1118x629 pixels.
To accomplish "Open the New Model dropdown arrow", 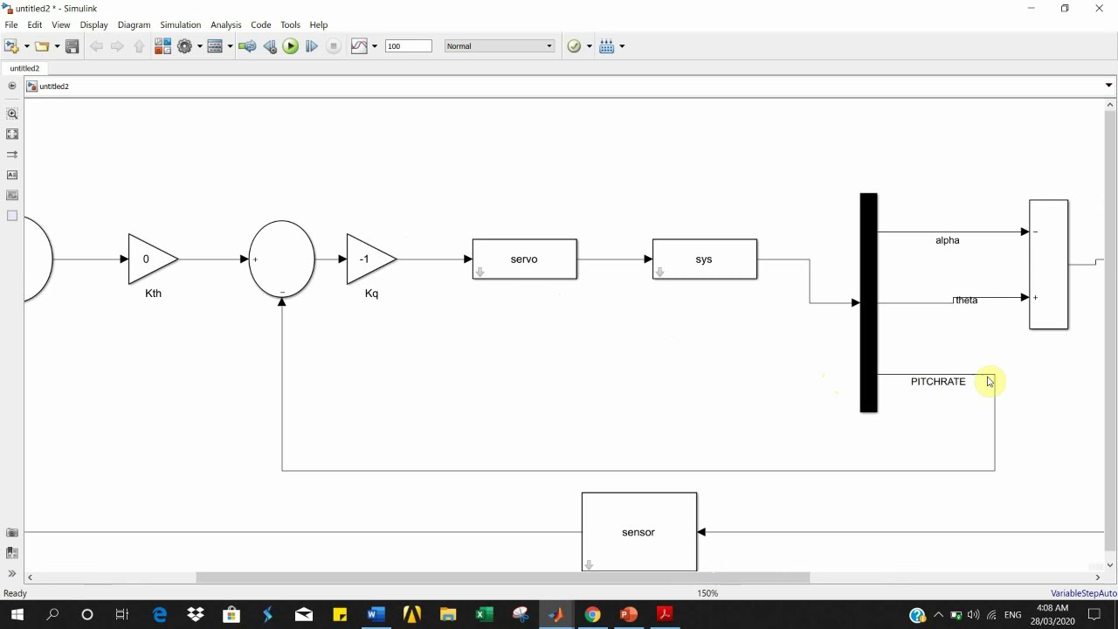I will point(26,46).
